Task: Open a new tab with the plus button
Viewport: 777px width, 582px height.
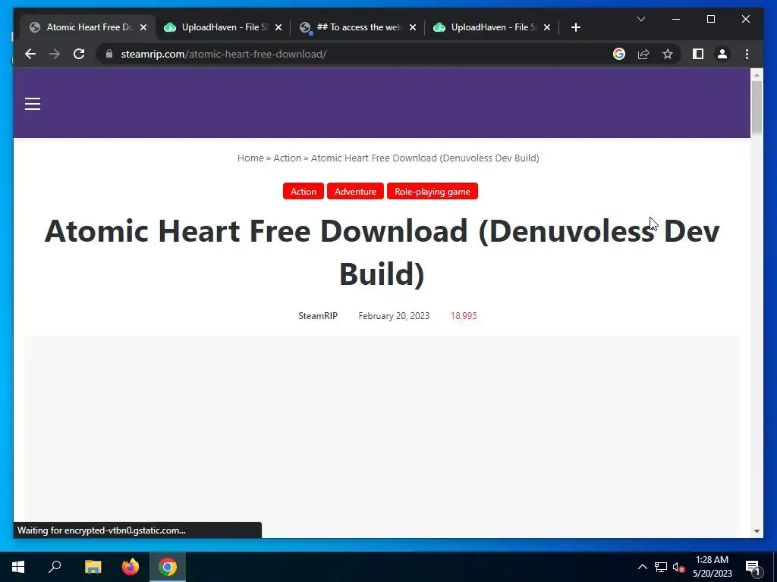Action: click(x=575, y=27)
